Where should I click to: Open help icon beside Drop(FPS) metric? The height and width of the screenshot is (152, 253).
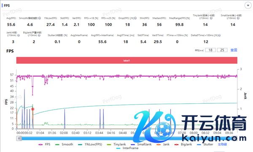pos(135,18)
